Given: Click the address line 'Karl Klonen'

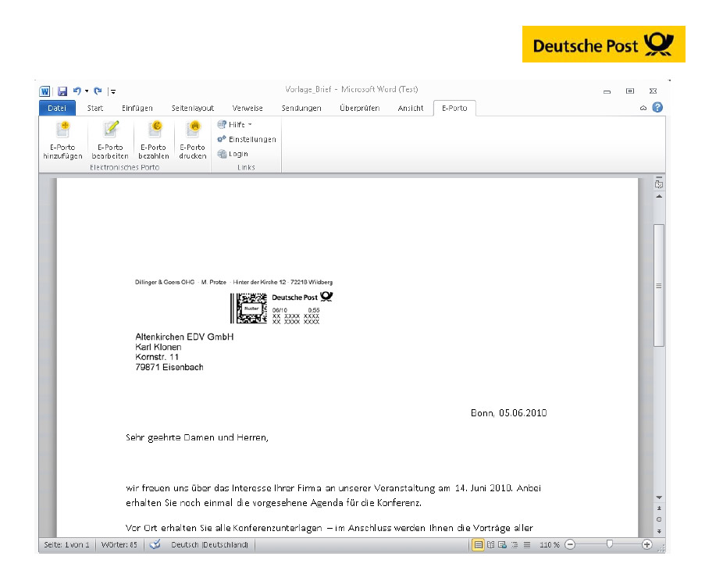Looking at the screenshot, I should pyautogui.click(x=158, y=347).
